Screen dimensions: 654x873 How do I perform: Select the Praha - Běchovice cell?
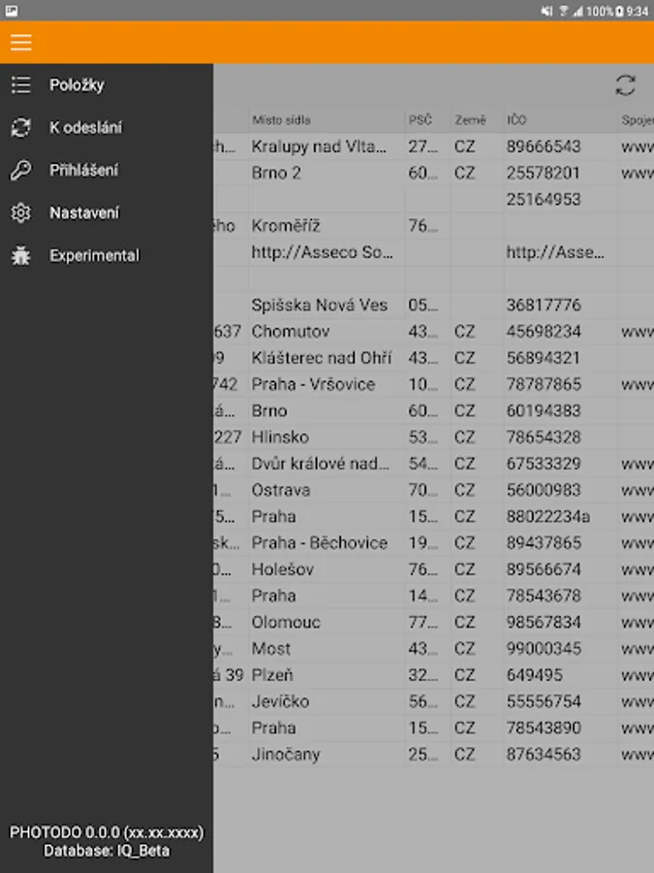coord(327,543)
